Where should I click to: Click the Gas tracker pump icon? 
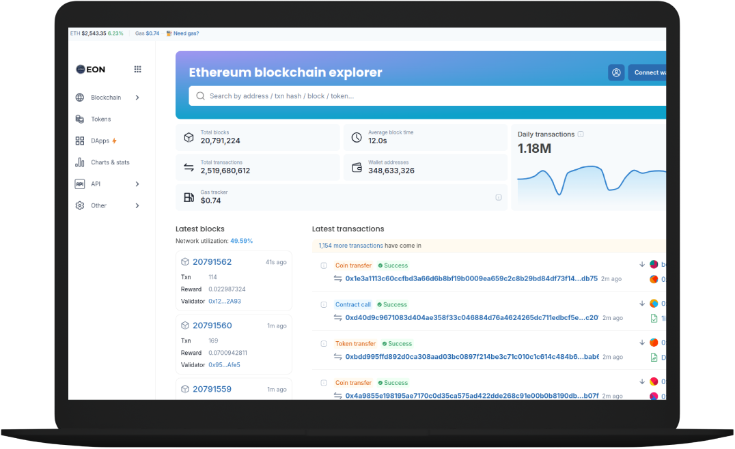click(x=189, y=197)
